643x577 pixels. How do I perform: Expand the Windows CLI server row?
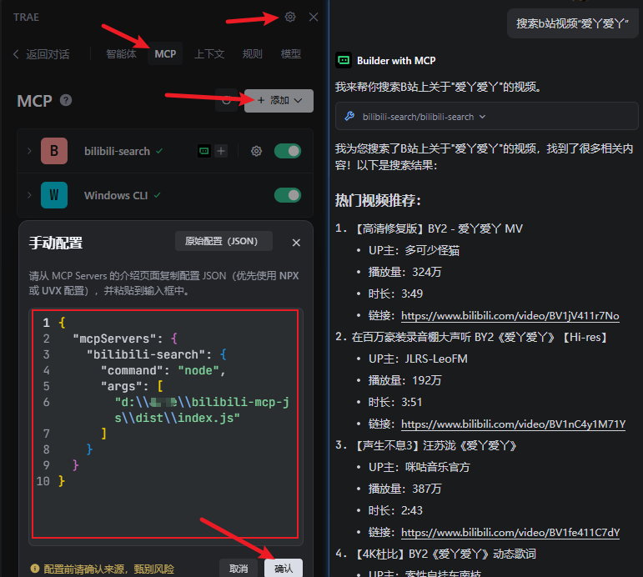pos(29,195)
